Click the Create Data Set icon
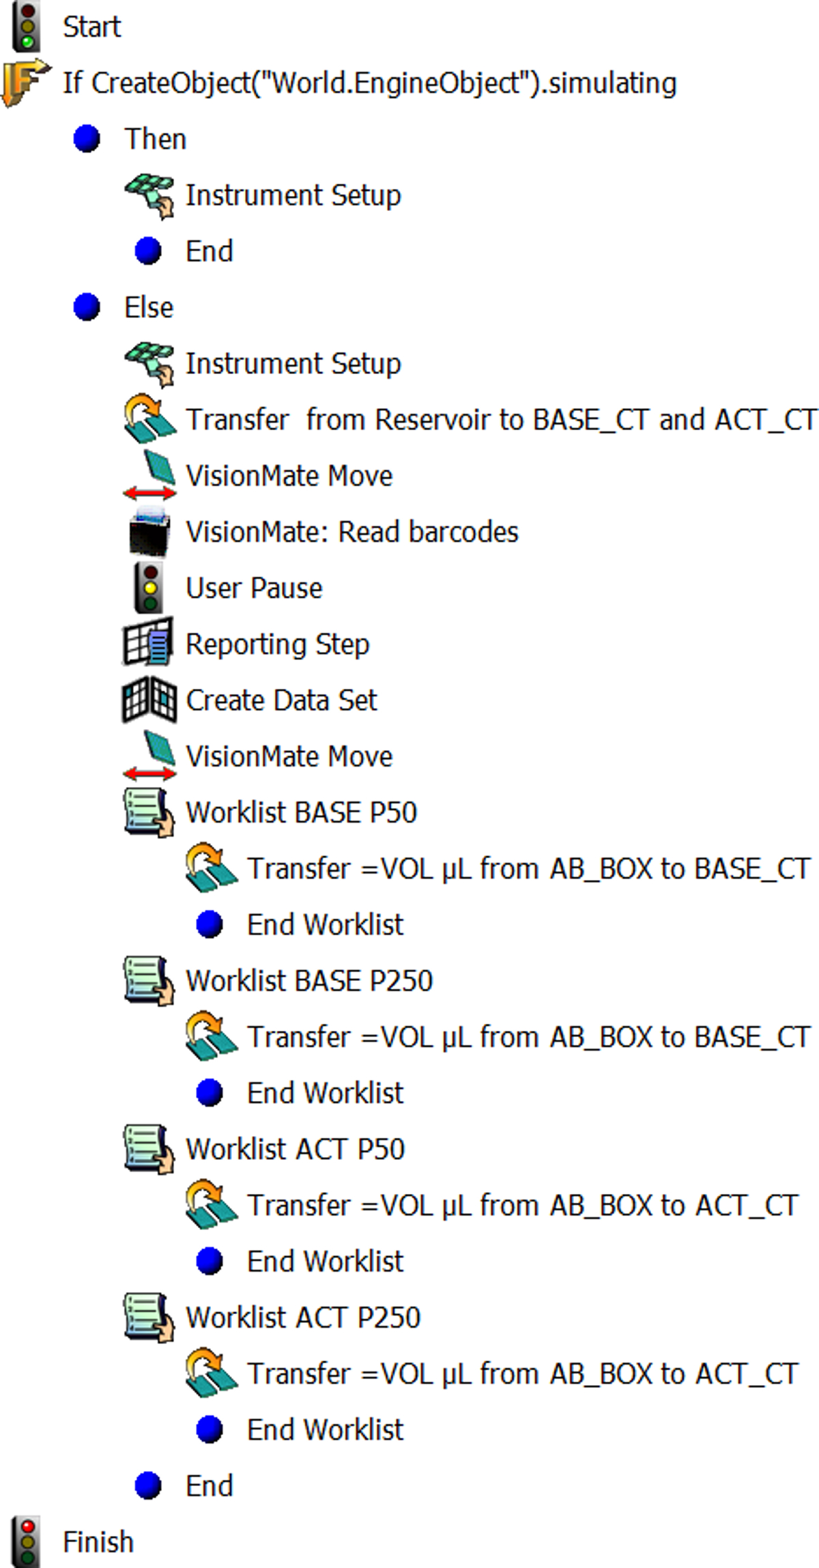Image resolution: width=819 pixels, height=1568 pixels. point(149,700)
